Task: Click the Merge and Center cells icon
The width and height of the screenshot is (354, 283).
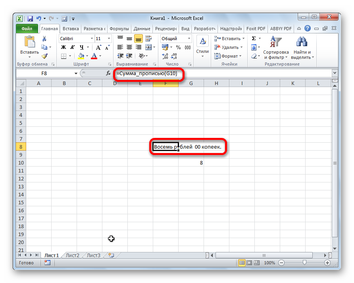Action: point(149,47)
